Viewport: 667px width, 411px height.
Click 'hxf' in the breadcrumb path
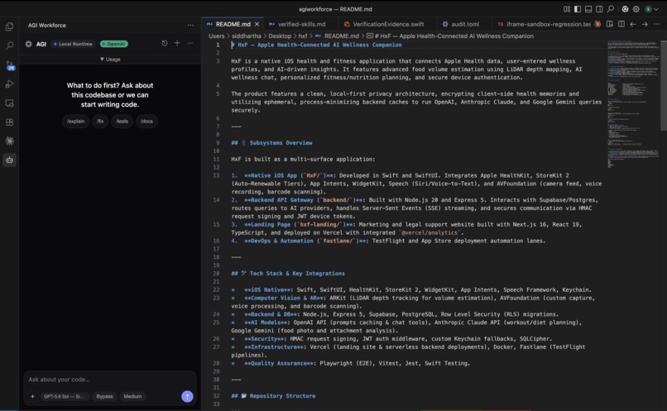coord(303,36)
